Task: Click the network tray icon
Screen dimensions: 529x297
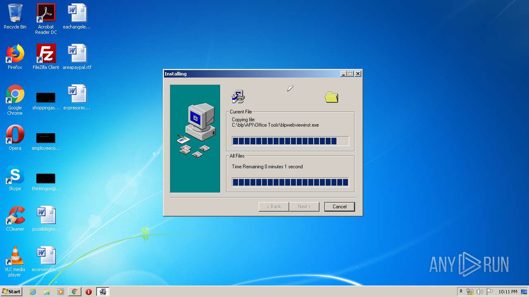Action: [x=470, y=292]
